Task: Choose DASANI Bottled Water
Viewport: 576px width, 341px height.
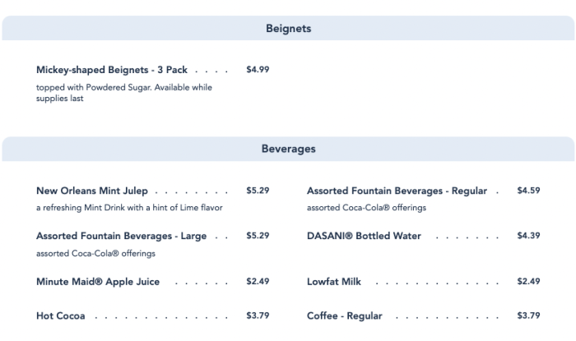Action: 364,236
